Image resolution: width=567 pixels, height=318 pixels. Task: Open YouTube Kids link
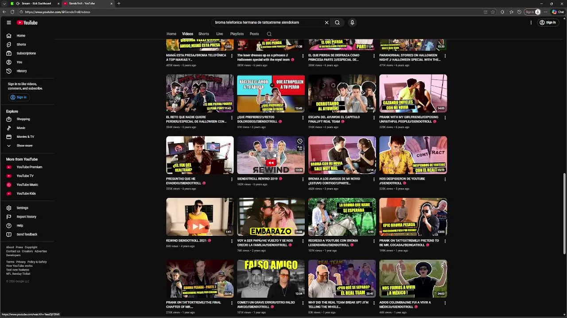pyautogui.click(x=27, y=193)
